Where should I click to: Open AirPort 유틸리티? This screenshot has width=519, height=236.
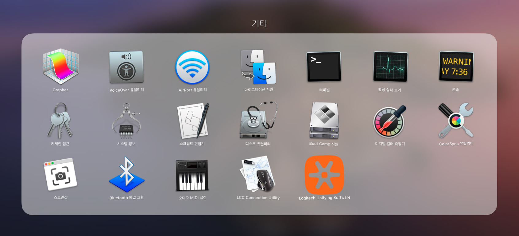[192, 67]
